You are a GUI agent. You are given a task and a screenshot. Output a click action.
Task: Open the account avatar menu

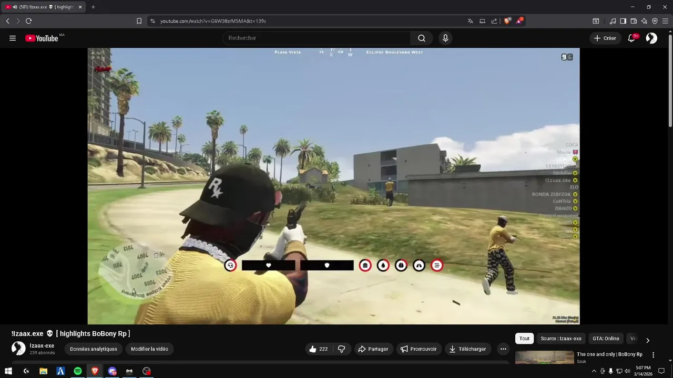click(x=651, y=38)
